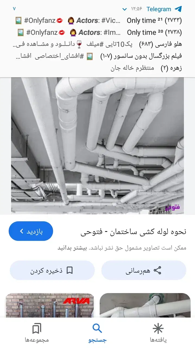Tap the Telegram paper plane icon
Viewport: 195px width, 348px height.
click(x=178, y=9)
